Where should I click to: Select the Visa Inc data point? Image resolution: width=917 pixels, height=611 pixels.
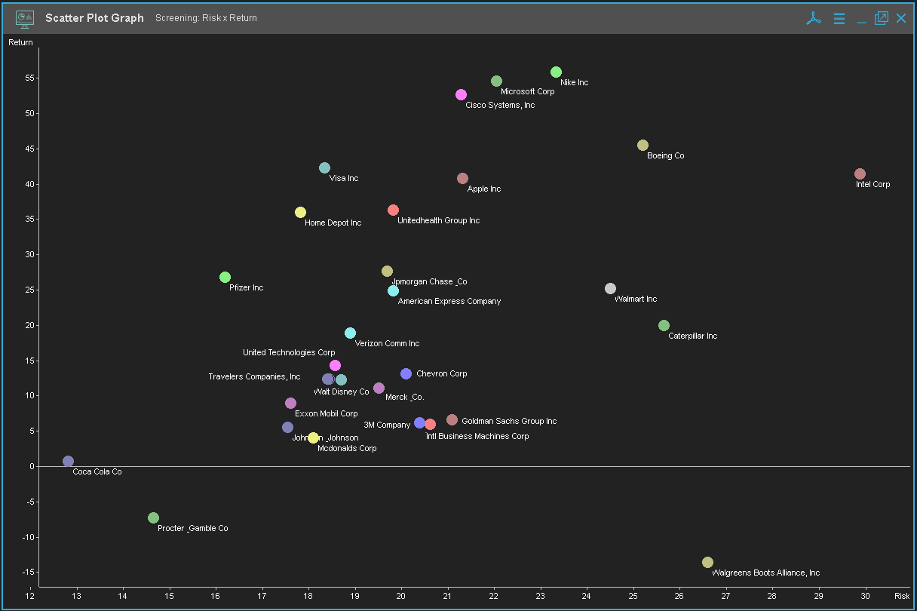(324, 167)
